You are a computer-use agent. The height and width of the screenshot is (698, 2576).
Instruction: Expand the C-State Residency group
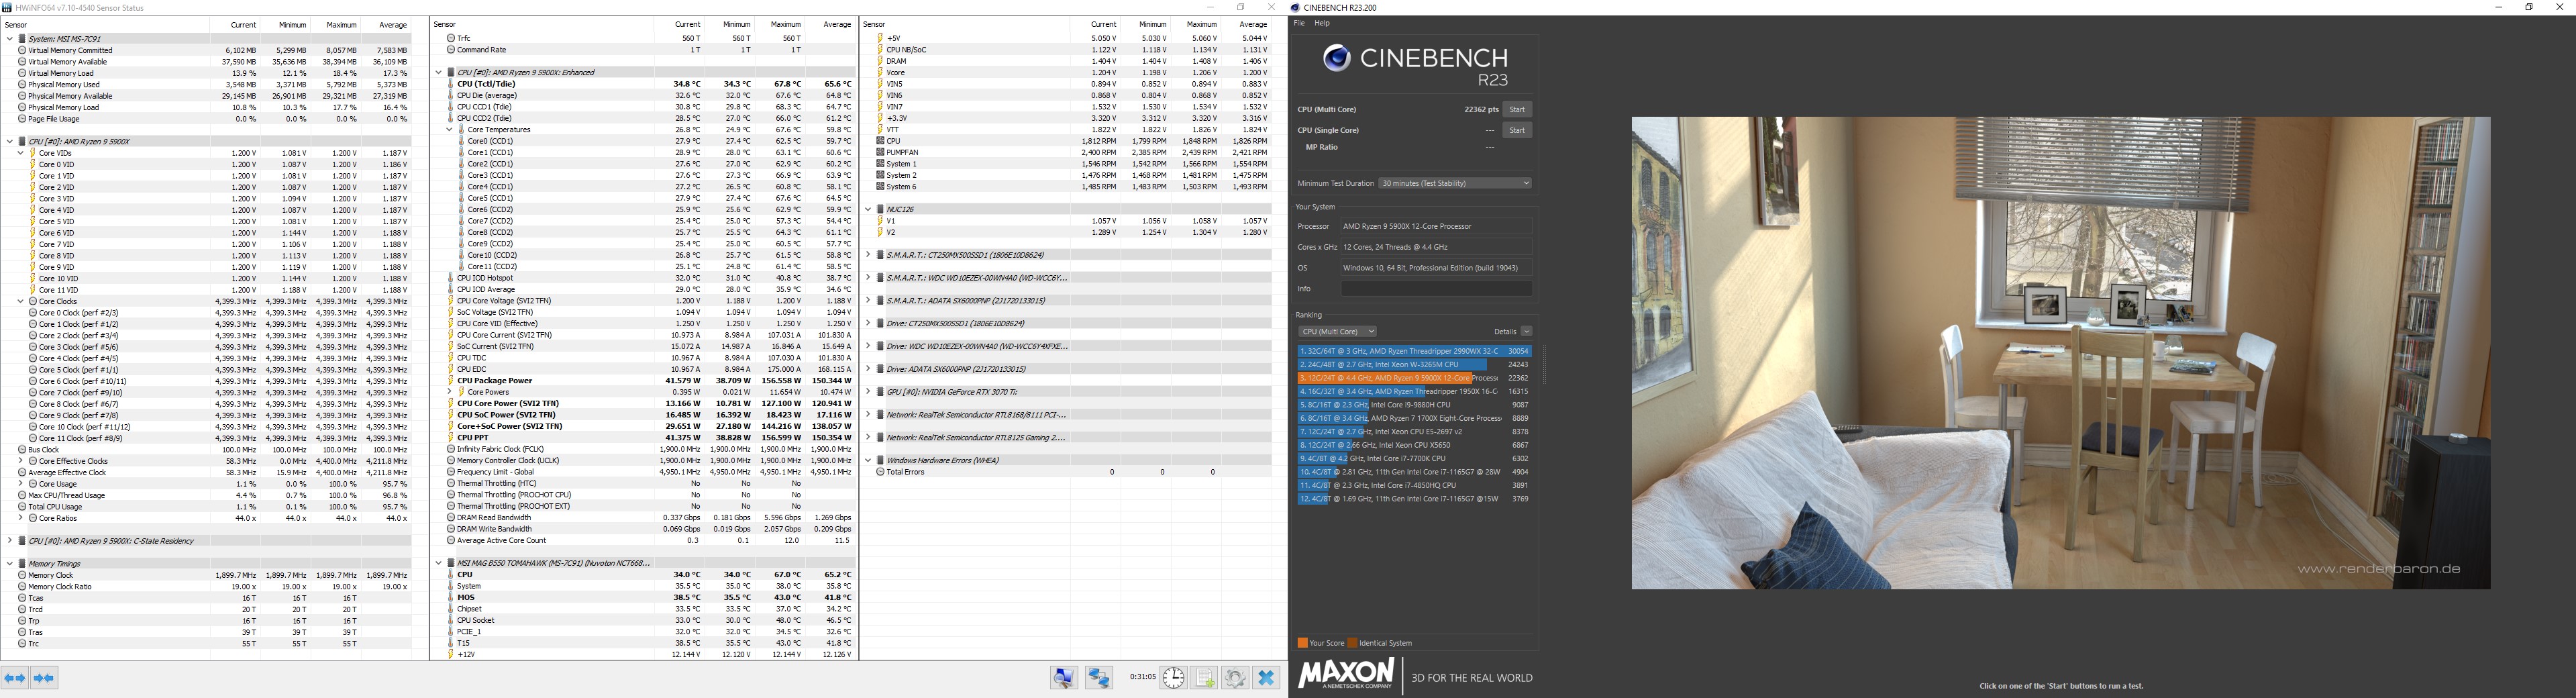point(10,541)
